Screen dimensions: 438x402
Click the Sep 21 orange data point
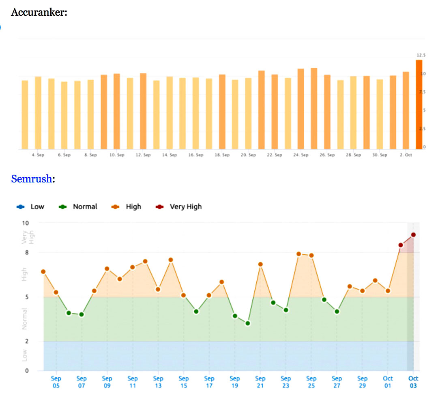[x=260, y=264]
